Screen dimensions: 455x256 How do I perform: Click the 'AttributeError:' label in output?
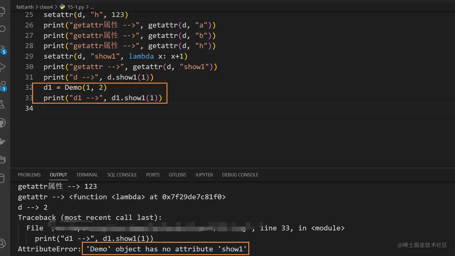[x=49, y=249]
